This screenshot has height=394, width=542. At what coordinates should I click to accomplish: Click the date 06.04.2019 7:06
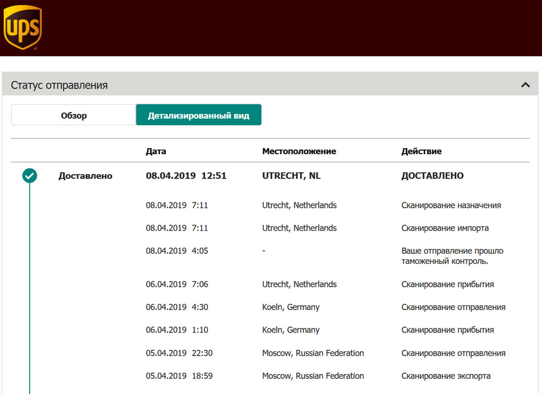coord(177,284)
